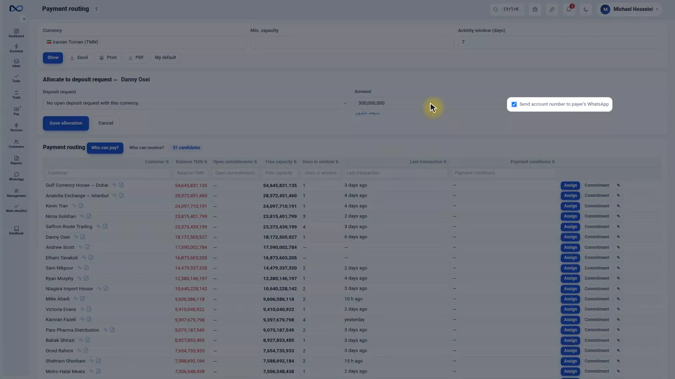Sort by Free capacity column
The height and width of the screenshot is (379, 675).
pyautogui.click(x=281, y=162)
